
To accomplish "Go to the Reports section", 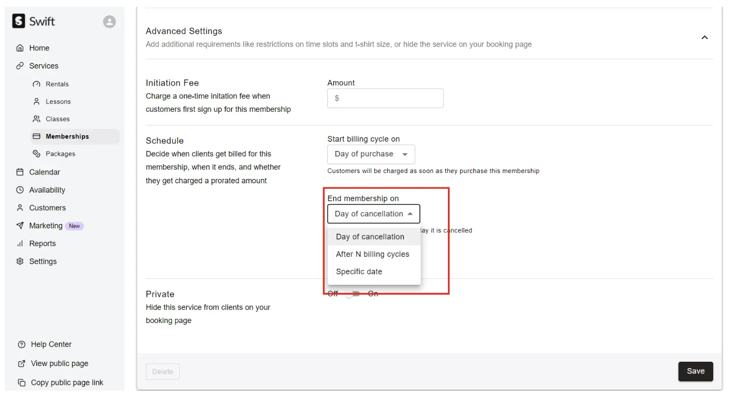I will point(42,244).
